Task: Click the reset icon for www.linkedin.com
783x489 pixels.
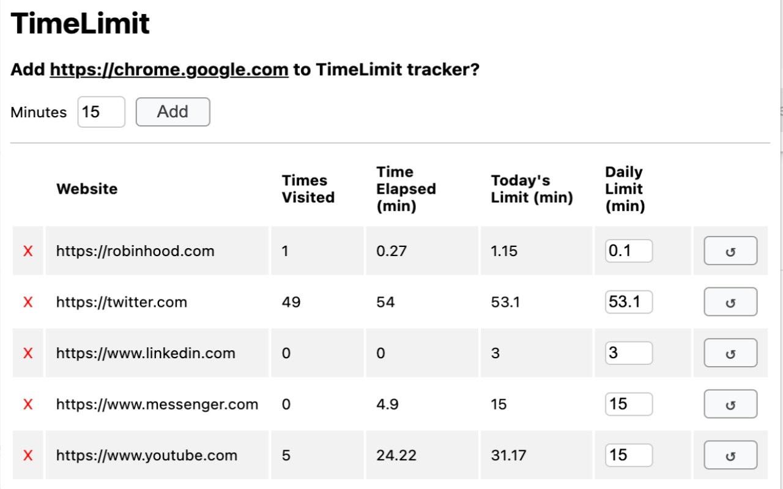Action: [x=730, y=353]
